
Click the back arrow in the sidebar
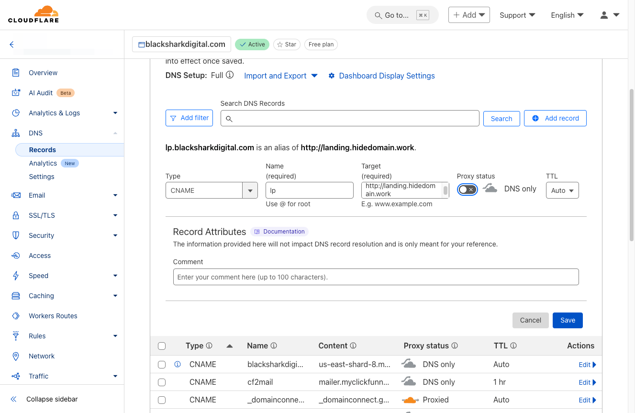[x=12, y=45]
